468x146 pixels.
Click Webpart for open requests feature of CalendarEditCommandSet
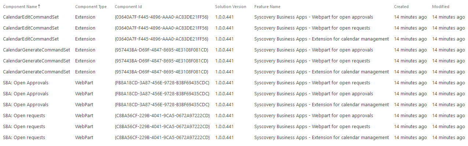point(312,28)
